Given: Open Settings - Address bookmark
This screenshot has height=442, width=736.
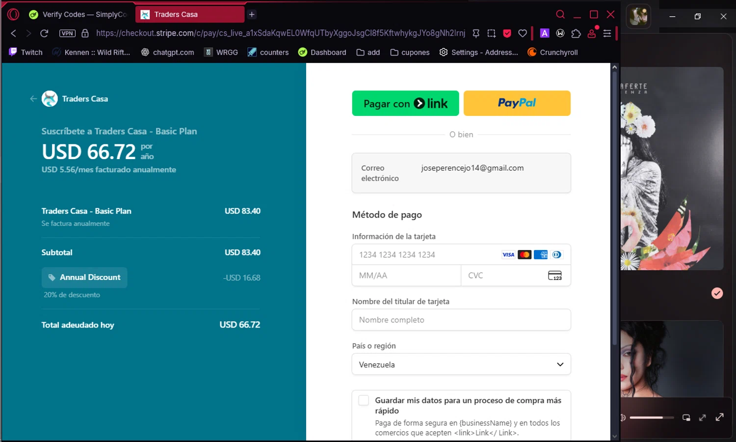Looking at the screenshot, I should pyautogui.click(x=478, y=52).
